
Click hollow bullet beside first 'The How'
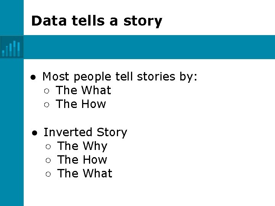pyautogui.click(x=47, y=105)
